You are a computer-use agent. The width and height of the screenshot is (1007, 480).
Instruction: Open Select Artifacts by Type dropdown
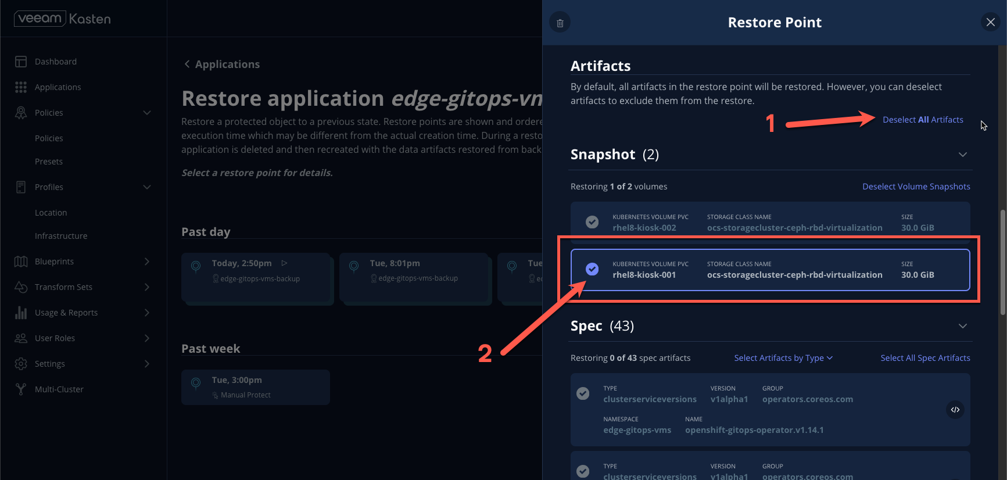point(783,358)
